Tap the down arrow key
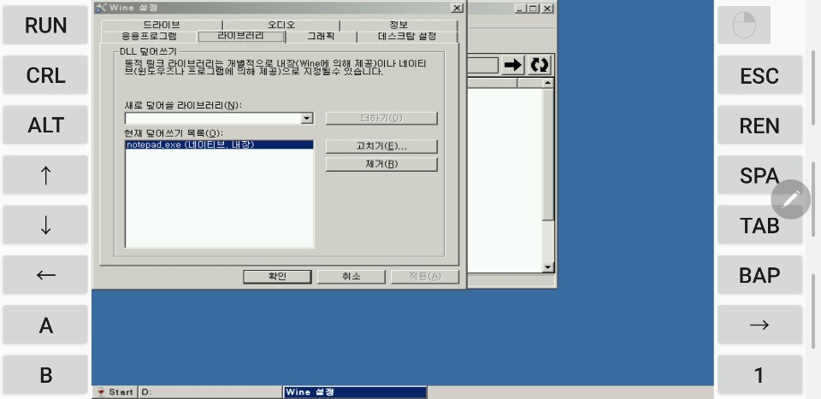The width and height of the screenshot is (821, 399). [45, 225]
